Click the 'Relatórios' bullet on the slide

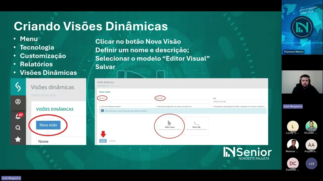36,64
